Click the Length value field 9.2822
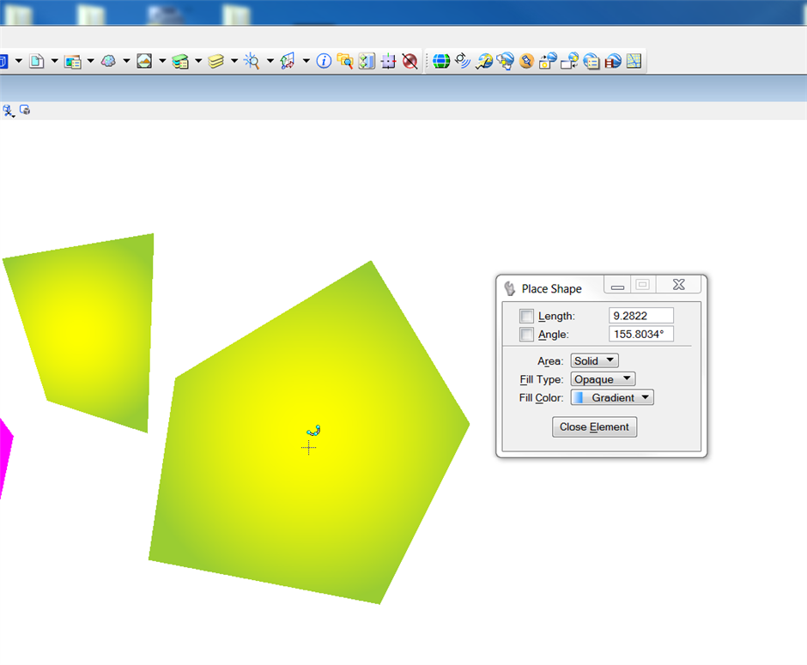 (x=640, y=316)
